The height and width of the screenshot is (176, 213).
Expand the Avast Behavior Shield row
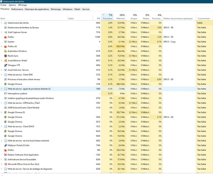click(1, 61)
